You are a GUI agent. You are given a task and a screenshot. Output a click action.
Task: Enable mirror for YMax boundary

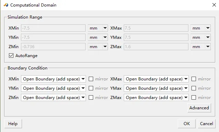click(x=194, y=88)
